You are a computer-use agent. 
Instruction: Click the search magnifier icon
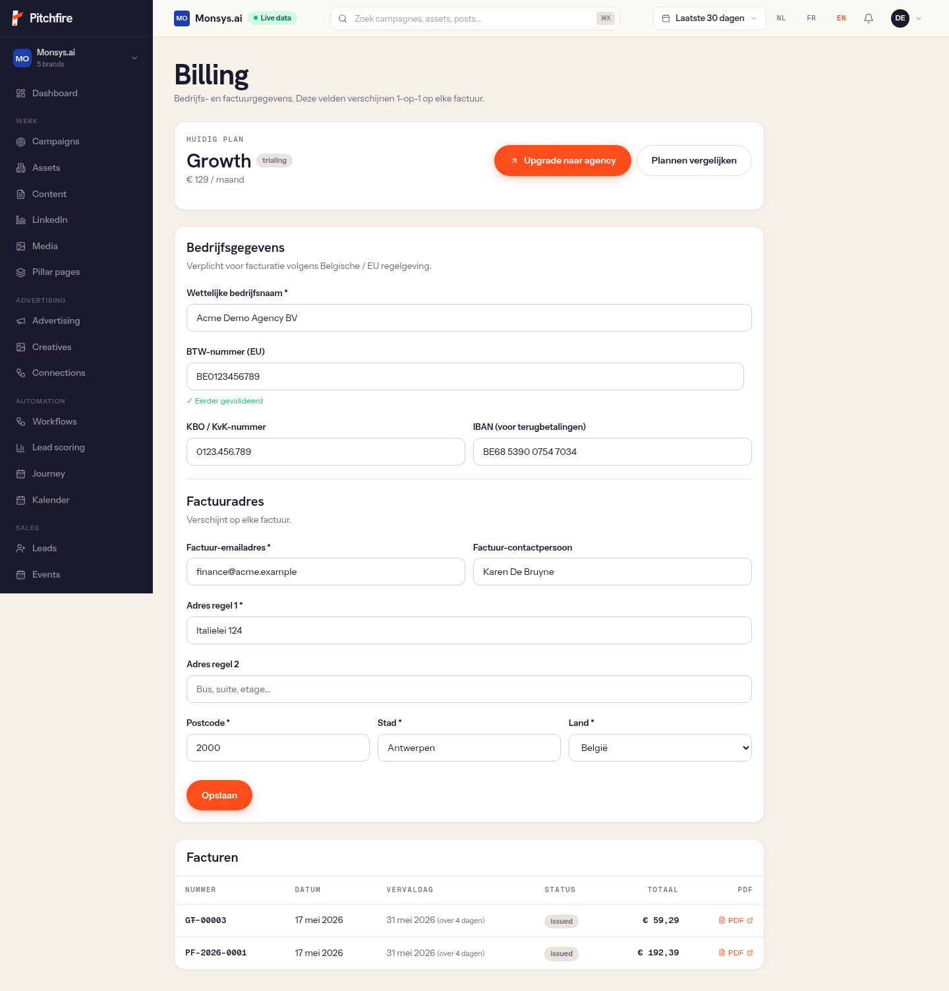pos(343,18)
